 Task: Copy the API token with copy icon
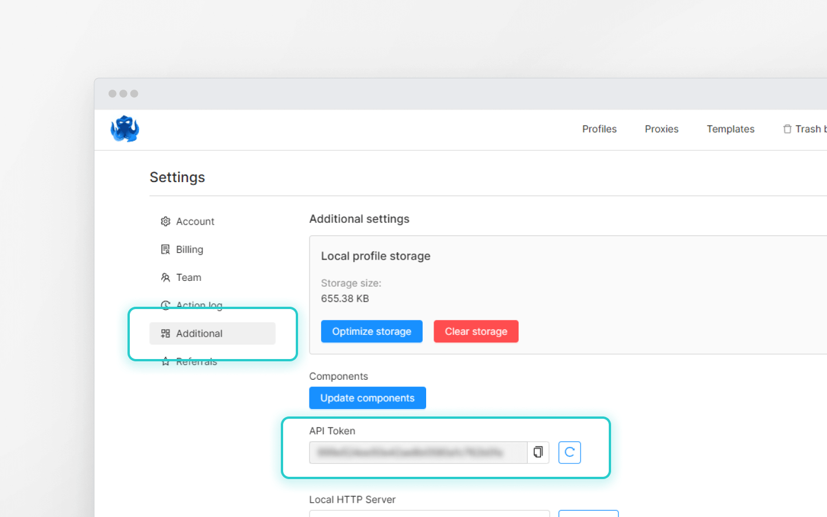tap(538, 453)
